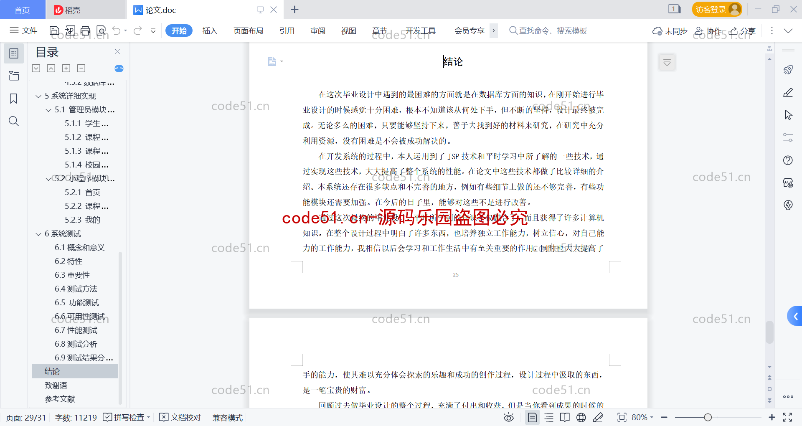
Task: Switch to the 审阅 ribbon tab
Action: pos(318,30)
